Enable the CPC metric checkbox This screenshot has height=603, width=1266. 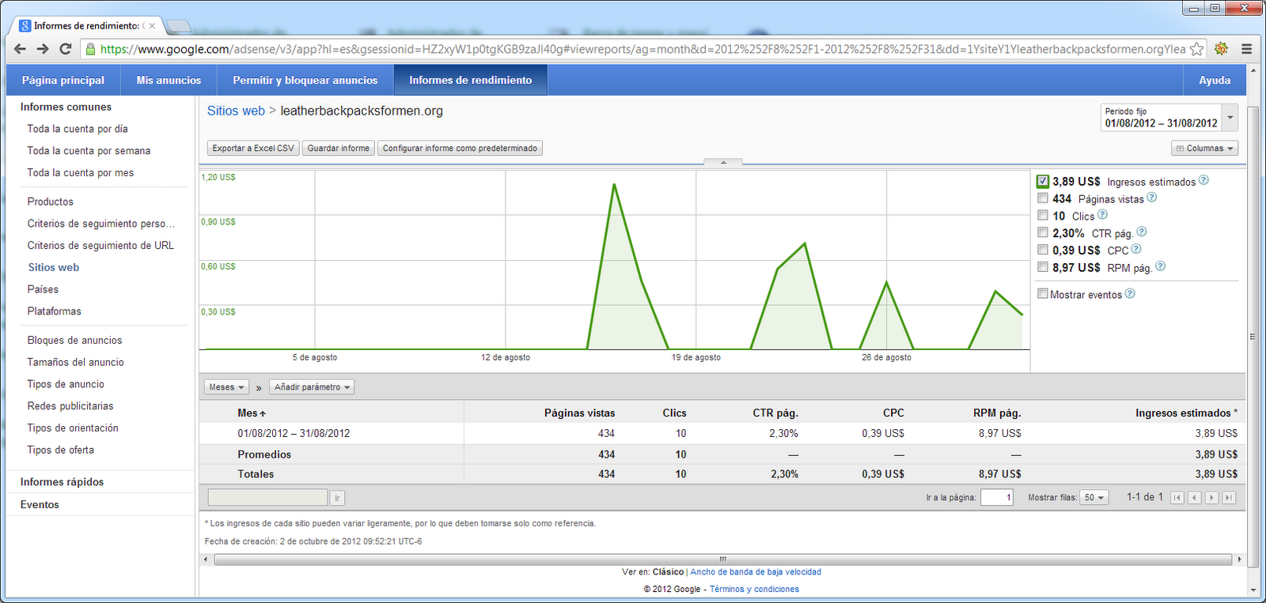click(x=1043, y=250)
